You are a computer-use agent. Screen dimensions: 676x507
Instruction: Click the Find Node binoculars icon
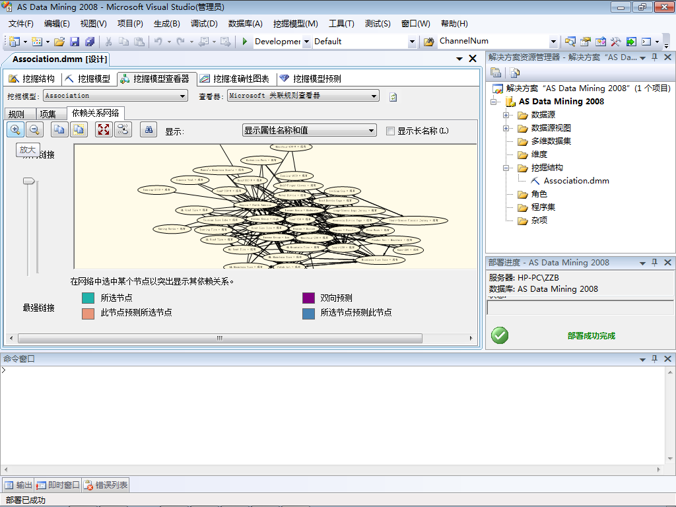click(149, 130)
